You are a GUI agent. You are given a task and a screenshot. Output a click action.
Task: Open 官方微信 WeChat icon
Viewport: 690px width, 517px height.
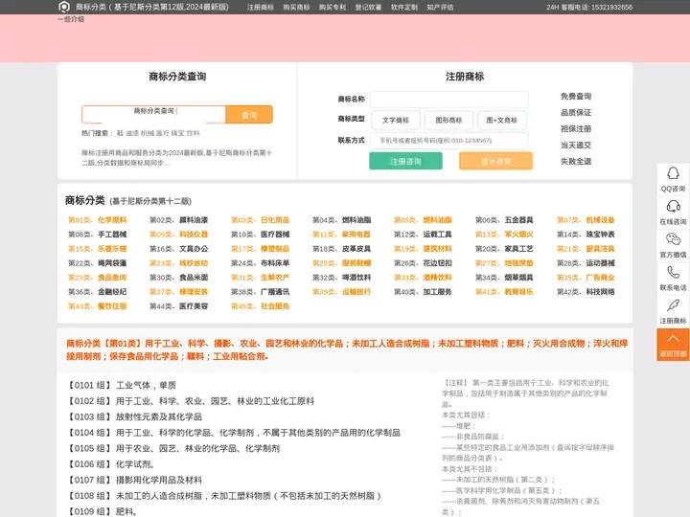[x=673, y=239]
